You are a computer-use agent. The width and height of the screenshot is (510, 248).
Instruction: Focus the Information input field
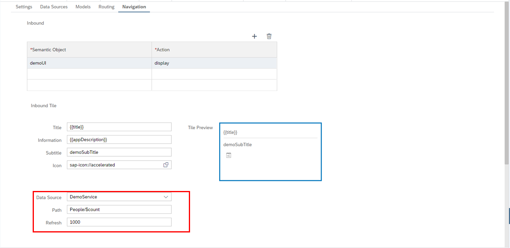point(119,140)
